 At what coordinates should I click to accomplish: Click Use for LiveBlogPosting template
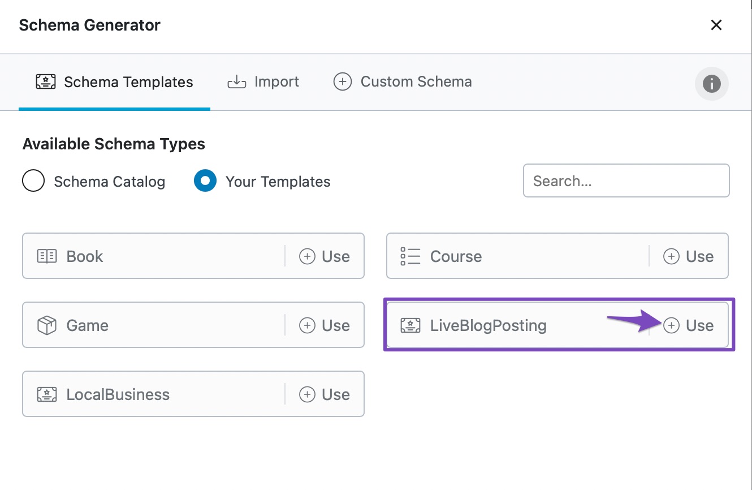tap(688, 325)
